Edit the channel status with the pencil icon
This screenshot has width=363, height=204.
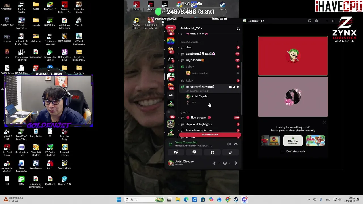[x=208, y=91]
